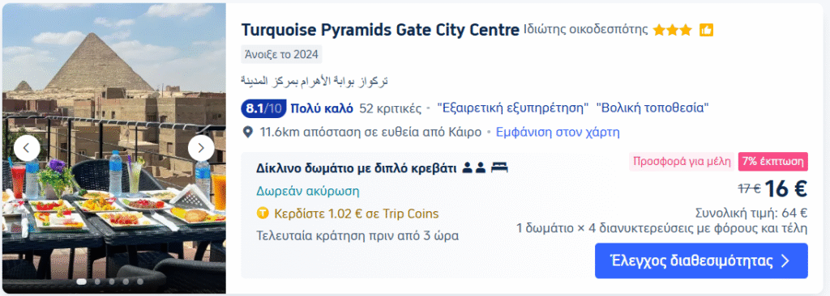Click the map location pin icon
The image size is (830, 296).
[x=248, y=132]
